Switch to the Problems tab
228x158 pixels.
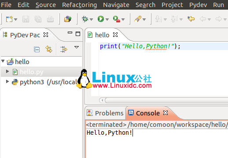point(105,113)
